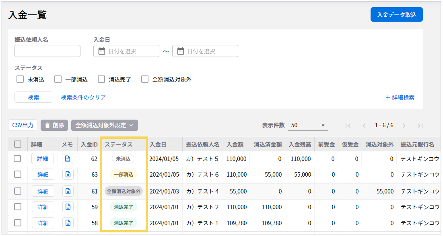Jump to last page arrow

[420, 126]
